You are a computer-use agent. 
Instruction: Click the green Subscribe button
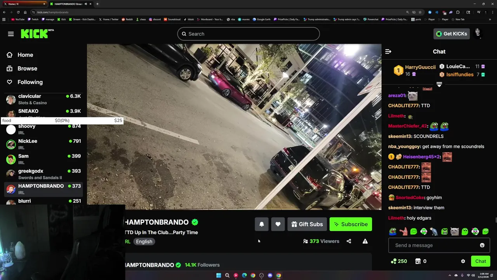click(x=351, y=224)
